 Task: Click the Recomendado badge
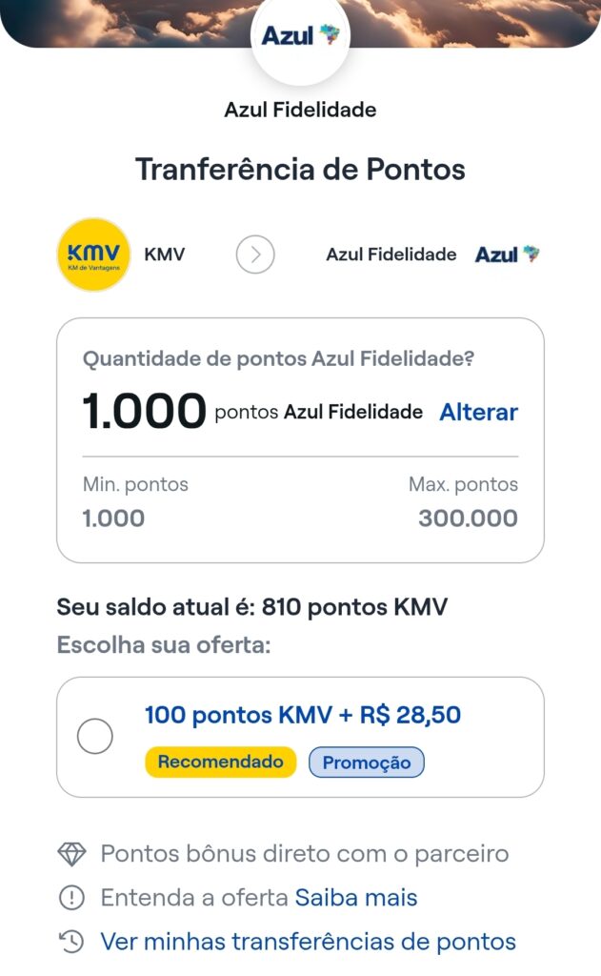click(x=220, y=762)
